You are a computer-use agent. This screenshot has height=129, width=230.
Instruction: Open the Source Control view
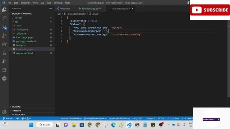[x=4, y=27]
